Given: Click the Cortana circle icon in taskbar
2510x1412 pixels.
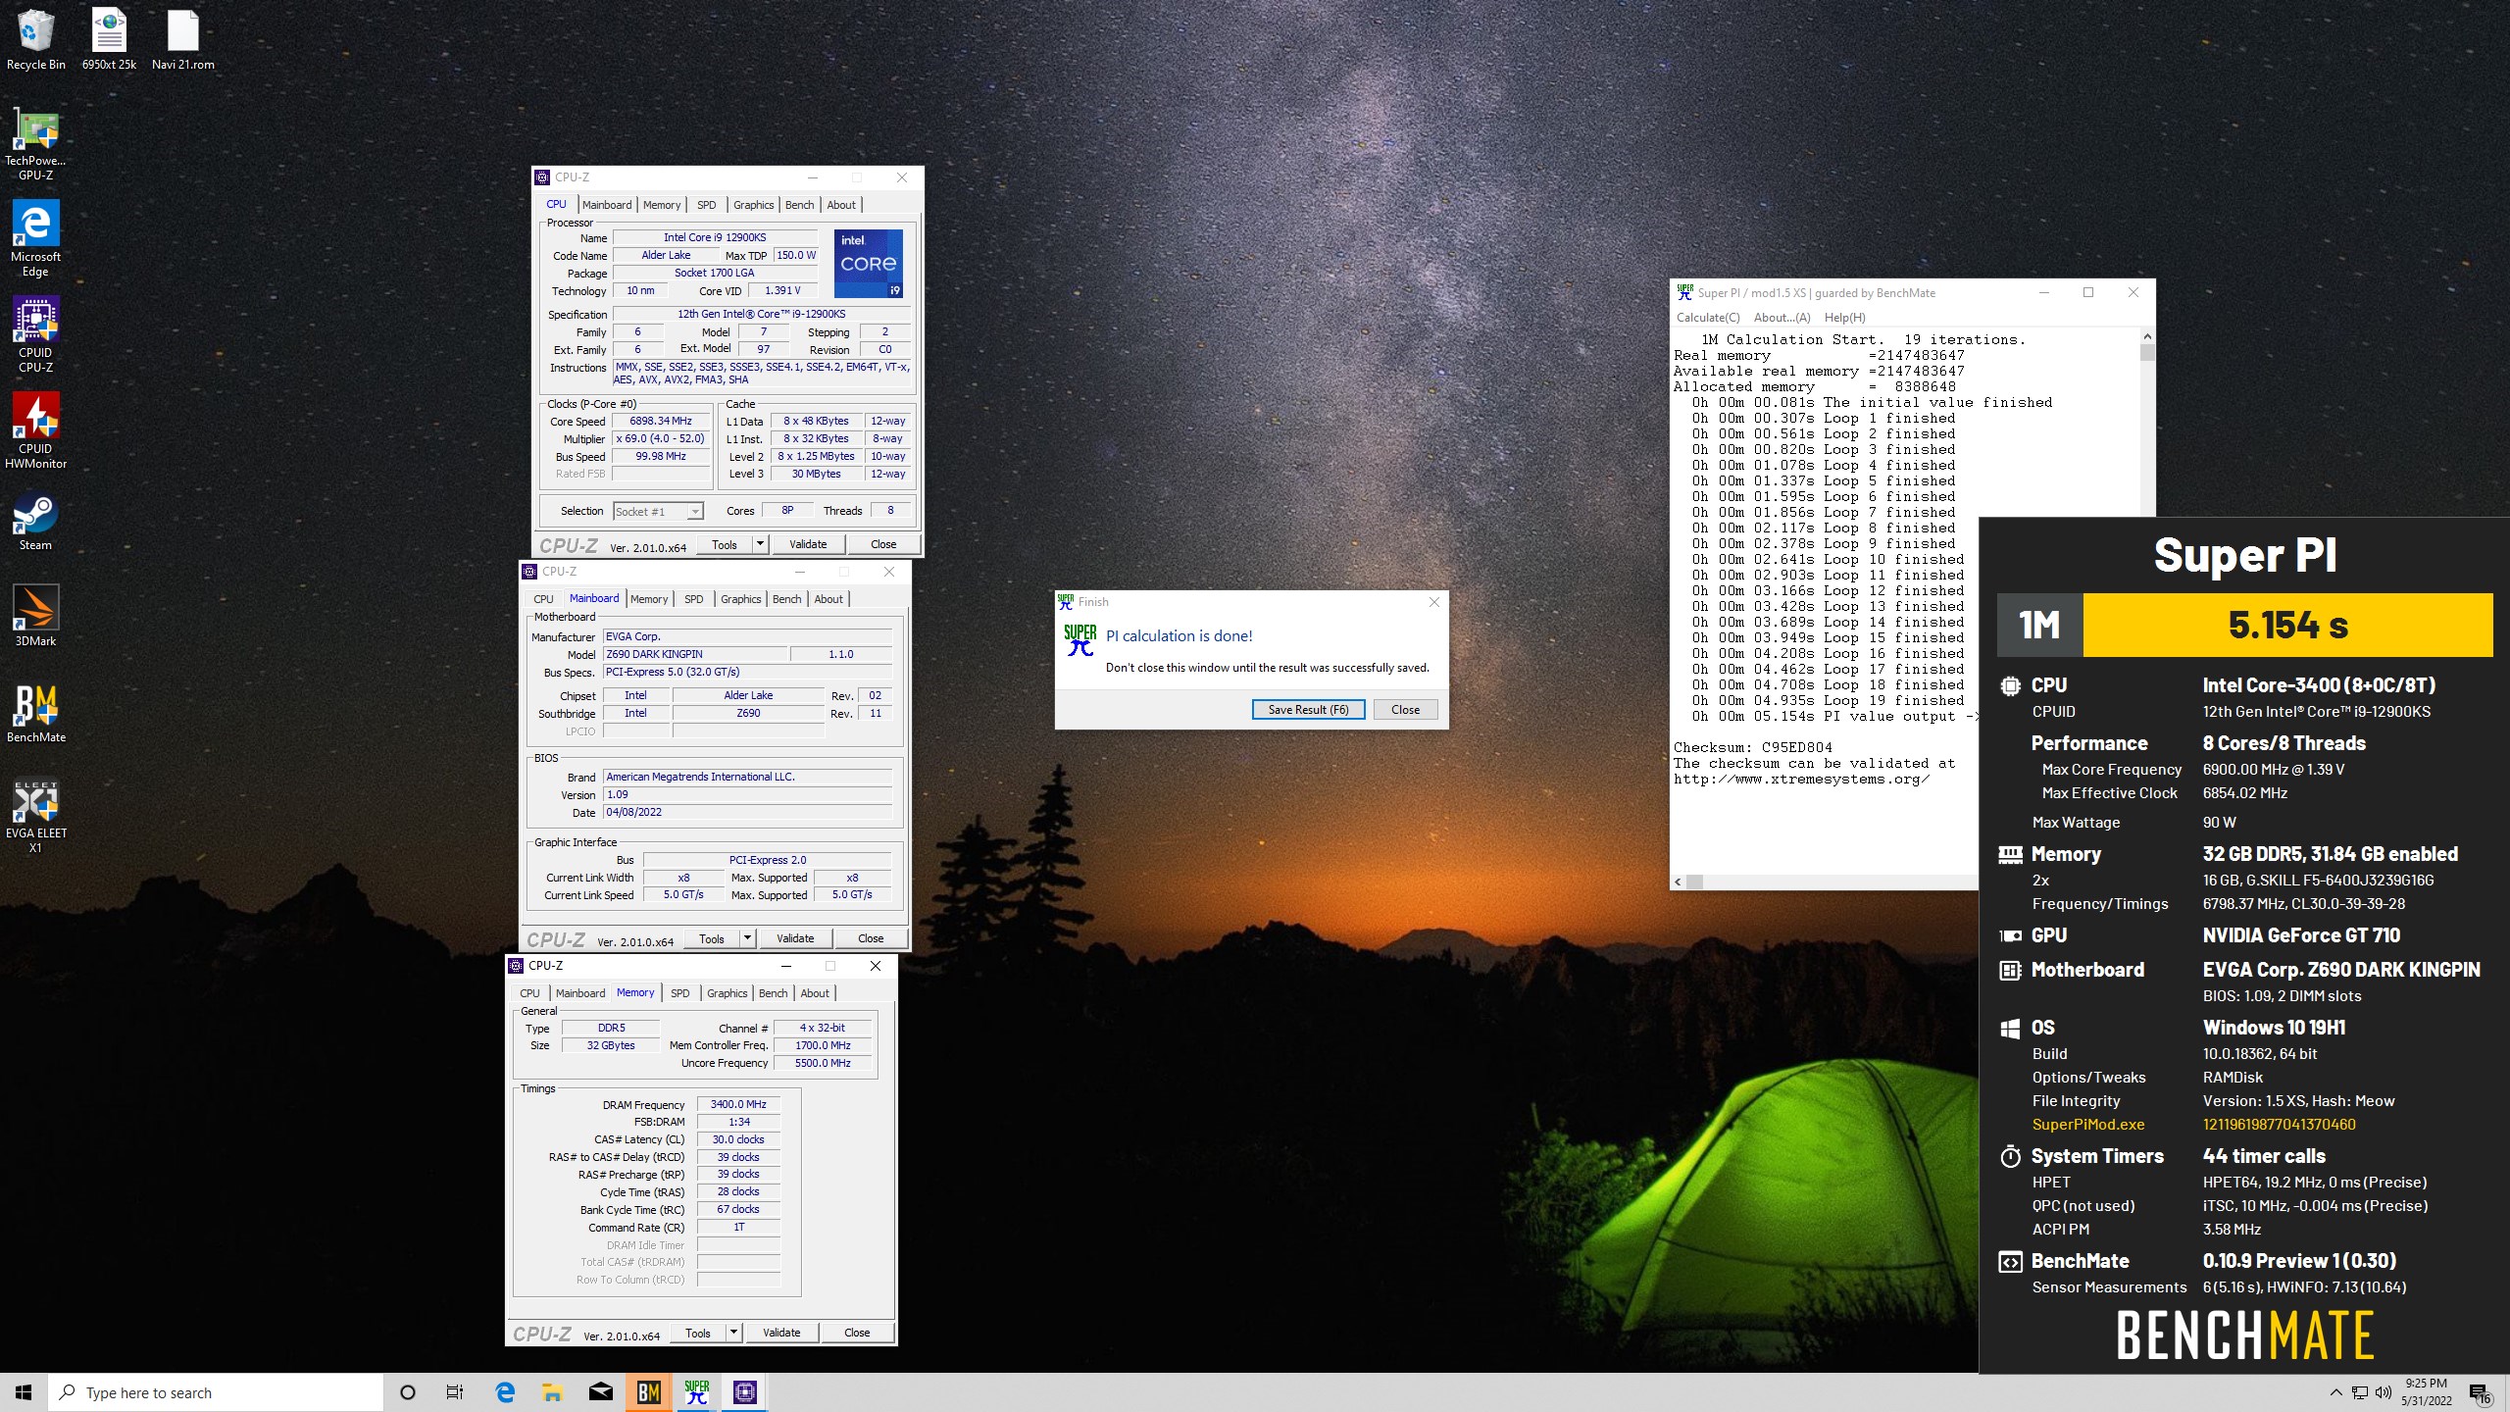Looking at the screenshot, I should coord(408,1392).
